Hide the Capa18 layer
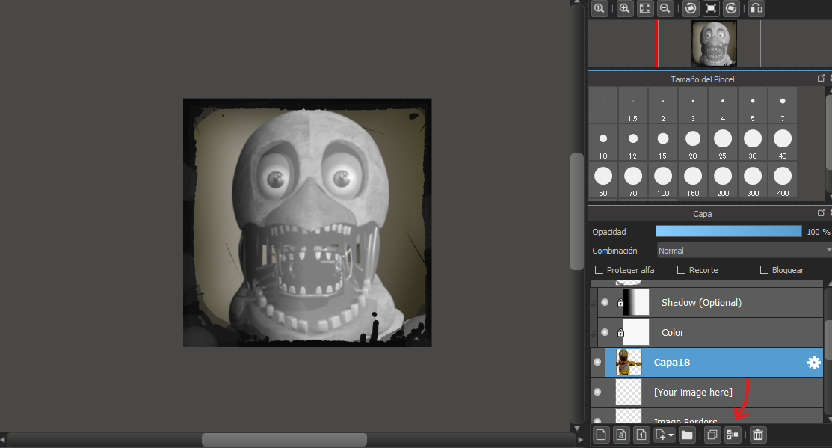This screenshot has width=832, height=448. [x=597, y=363]
